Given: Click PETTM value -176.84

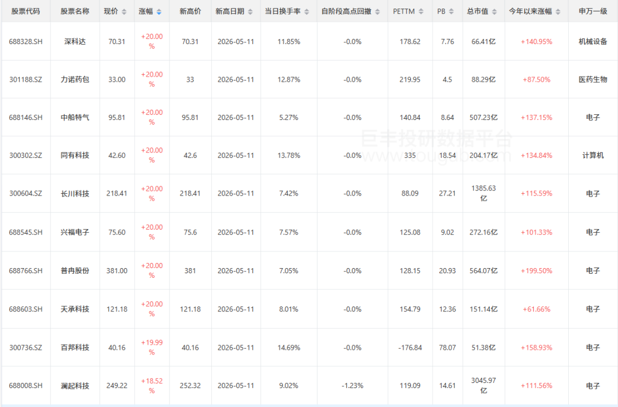Looking at the screenshot, I should pos(410,348).
